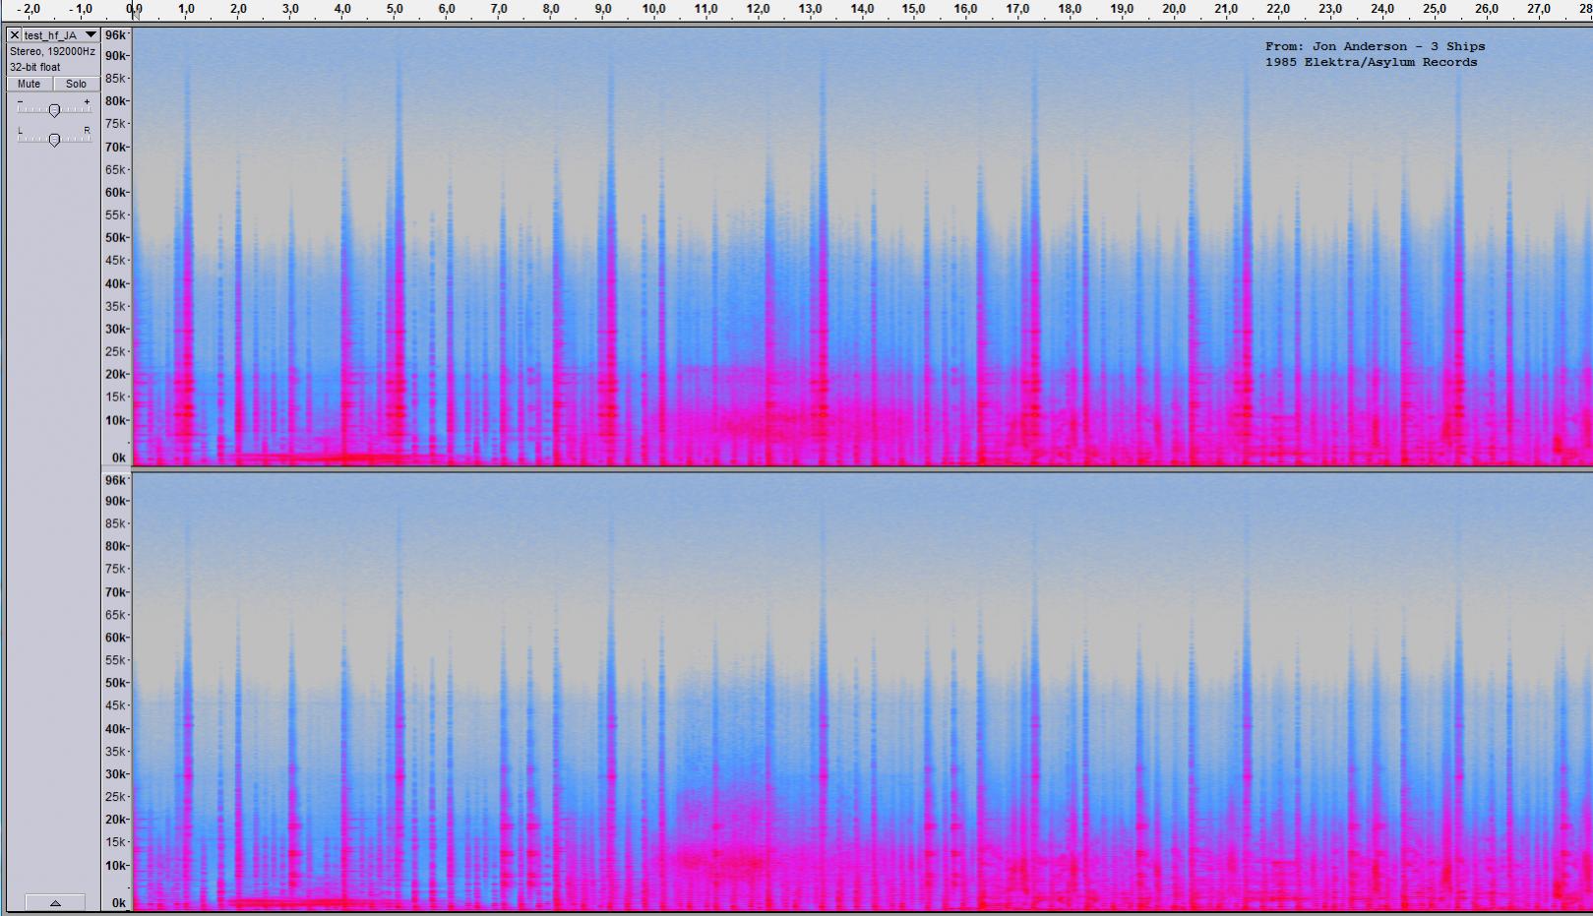Click the 'Stereo, 192000Hz' track info text

52,51
